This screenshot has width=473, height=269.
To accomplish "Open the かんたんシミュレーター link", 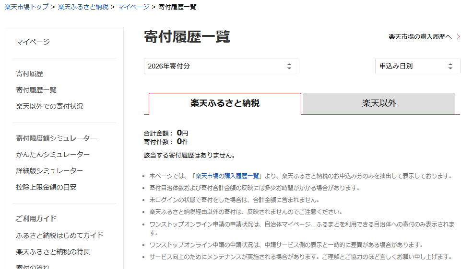I will tap(53, 155).
